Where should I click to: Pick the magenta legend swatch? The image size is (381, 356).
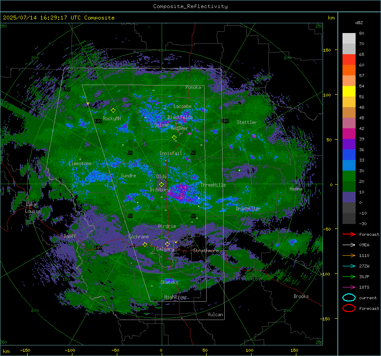pos(349,134)
